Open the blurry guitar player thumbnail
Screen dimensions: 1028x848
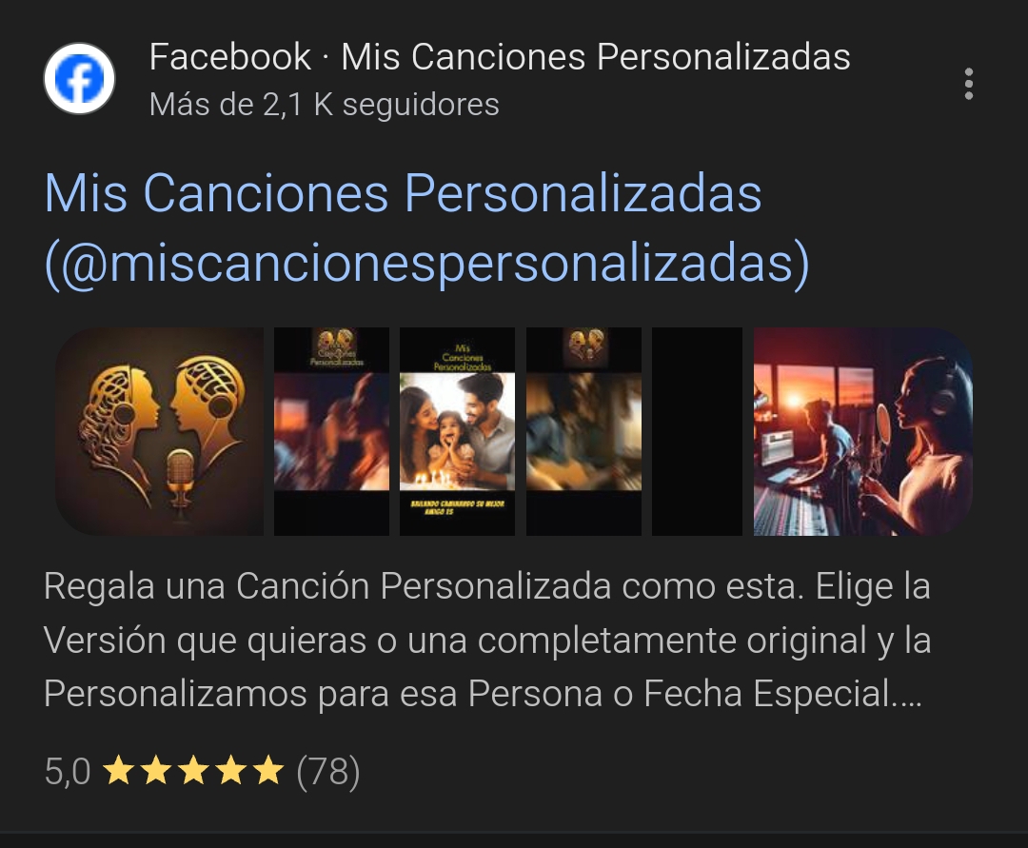583,431
